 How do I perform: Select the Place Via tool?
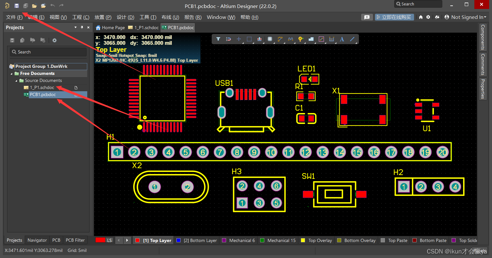(301, 39)
